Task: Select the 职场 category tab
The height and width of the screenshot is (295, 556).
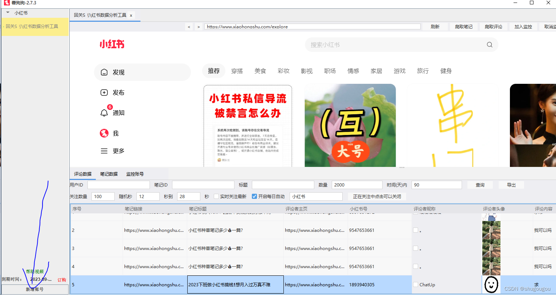Action: [330, 71]
